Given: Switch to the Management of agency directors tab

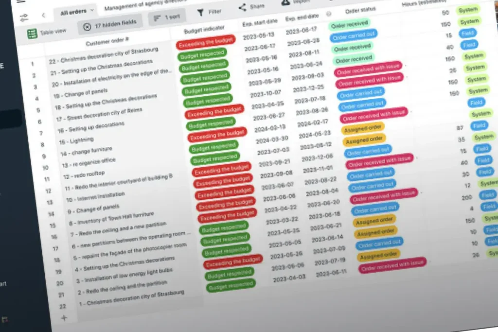Looking at the screenshot, I should [x=144, y=4].
